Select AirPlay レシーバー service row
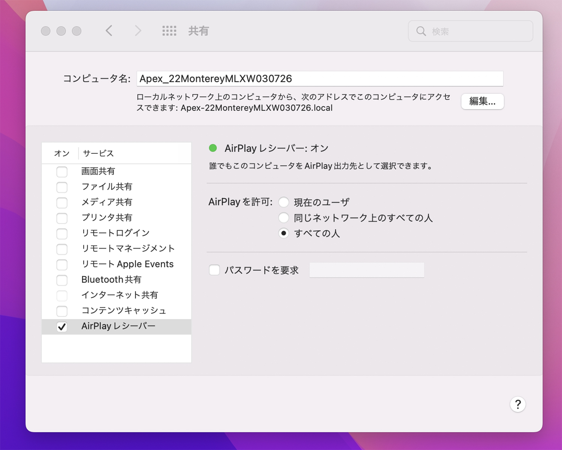Image resolution: width=562 pixels, height=450 pixels. coord(117,327)
